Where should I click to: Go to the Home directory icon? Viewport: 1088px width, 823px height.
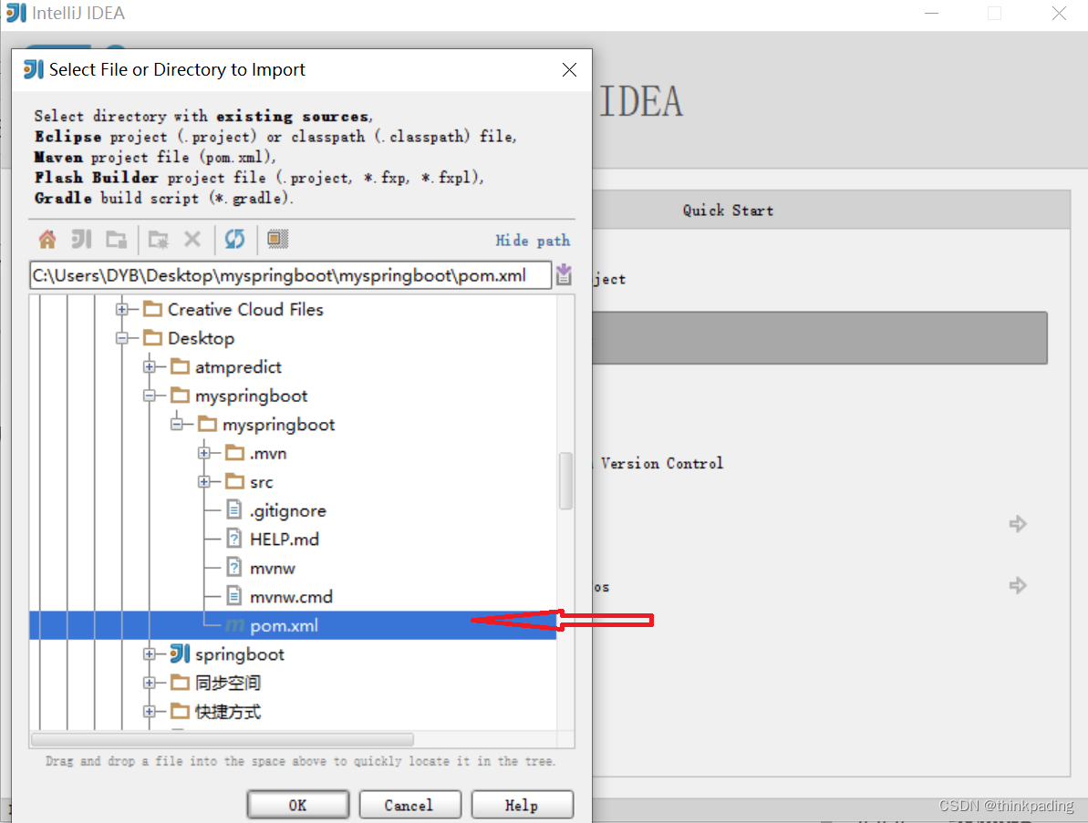(47, 240)
